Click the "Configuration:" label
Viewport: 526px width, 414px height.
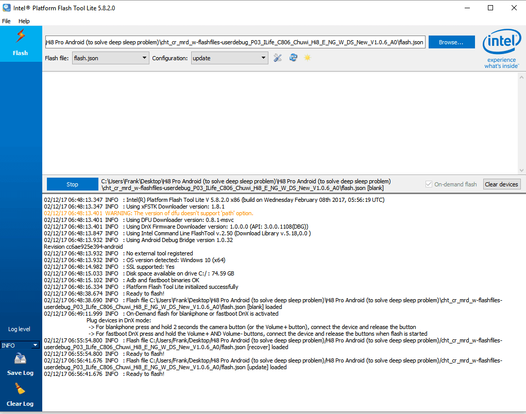169,58
